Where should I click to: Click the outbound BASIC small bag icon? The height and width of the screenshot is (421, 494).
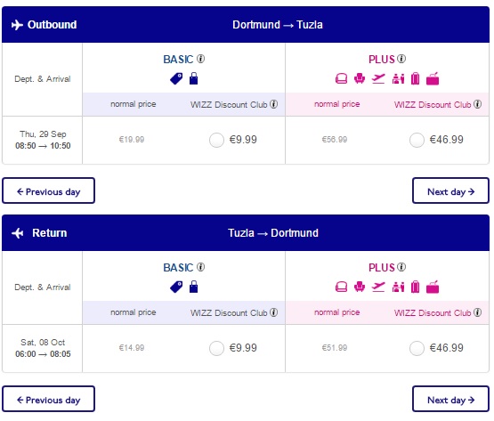pyautogui.click(x=193, y=78)
